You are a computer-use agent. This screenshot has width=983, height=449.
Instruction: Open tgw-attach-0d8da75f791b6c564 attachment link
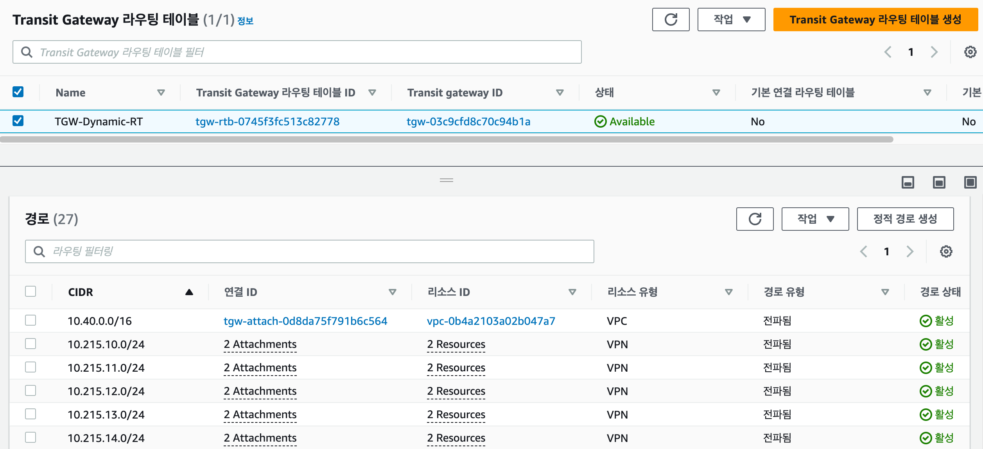click(305, 321)
